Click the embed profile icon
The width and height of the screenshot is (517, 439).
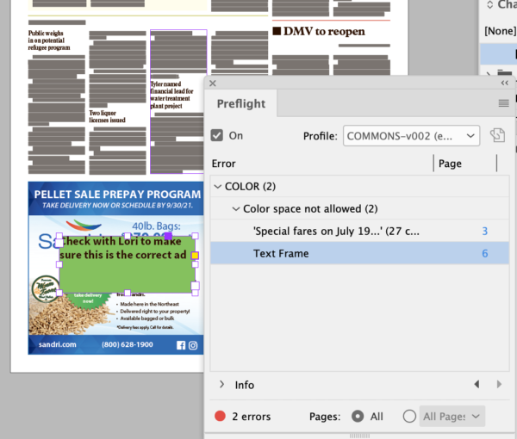pyautogui.click(x=497, y=135)
